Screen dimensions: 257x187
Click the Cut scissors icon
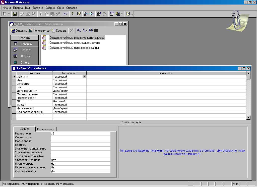click(x=41, y=14)
